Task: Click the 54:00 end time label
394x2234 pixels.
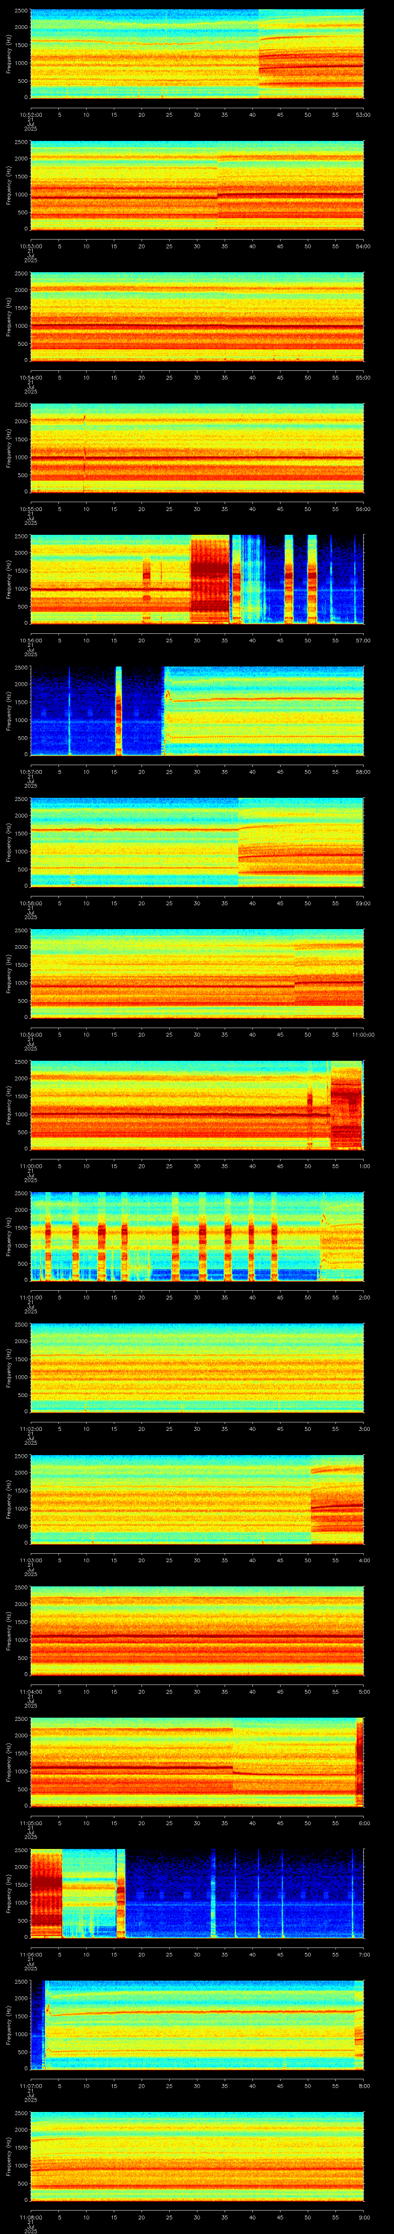Action: click(363, 246)
